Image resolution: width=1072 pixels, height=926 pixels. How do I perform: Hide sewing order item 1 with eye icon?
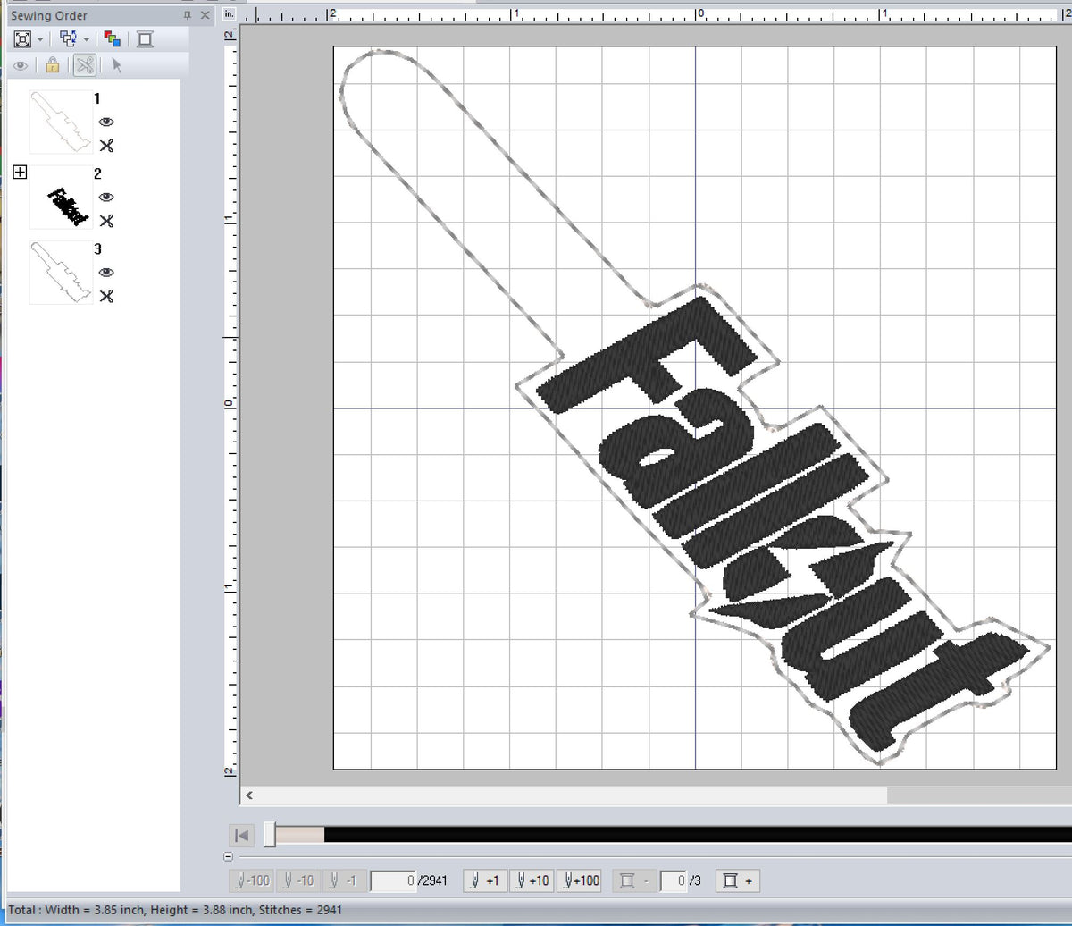click(x=106, y=122)
